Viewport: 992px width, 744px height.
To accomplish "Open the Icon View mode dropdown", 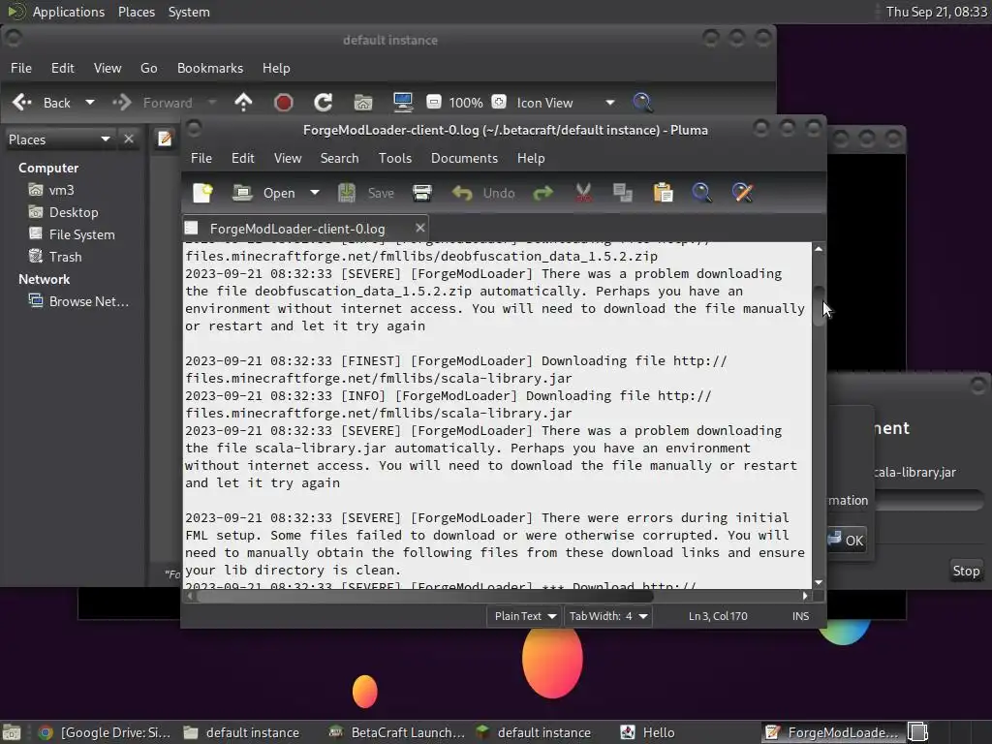I will [x=565, y=103].
